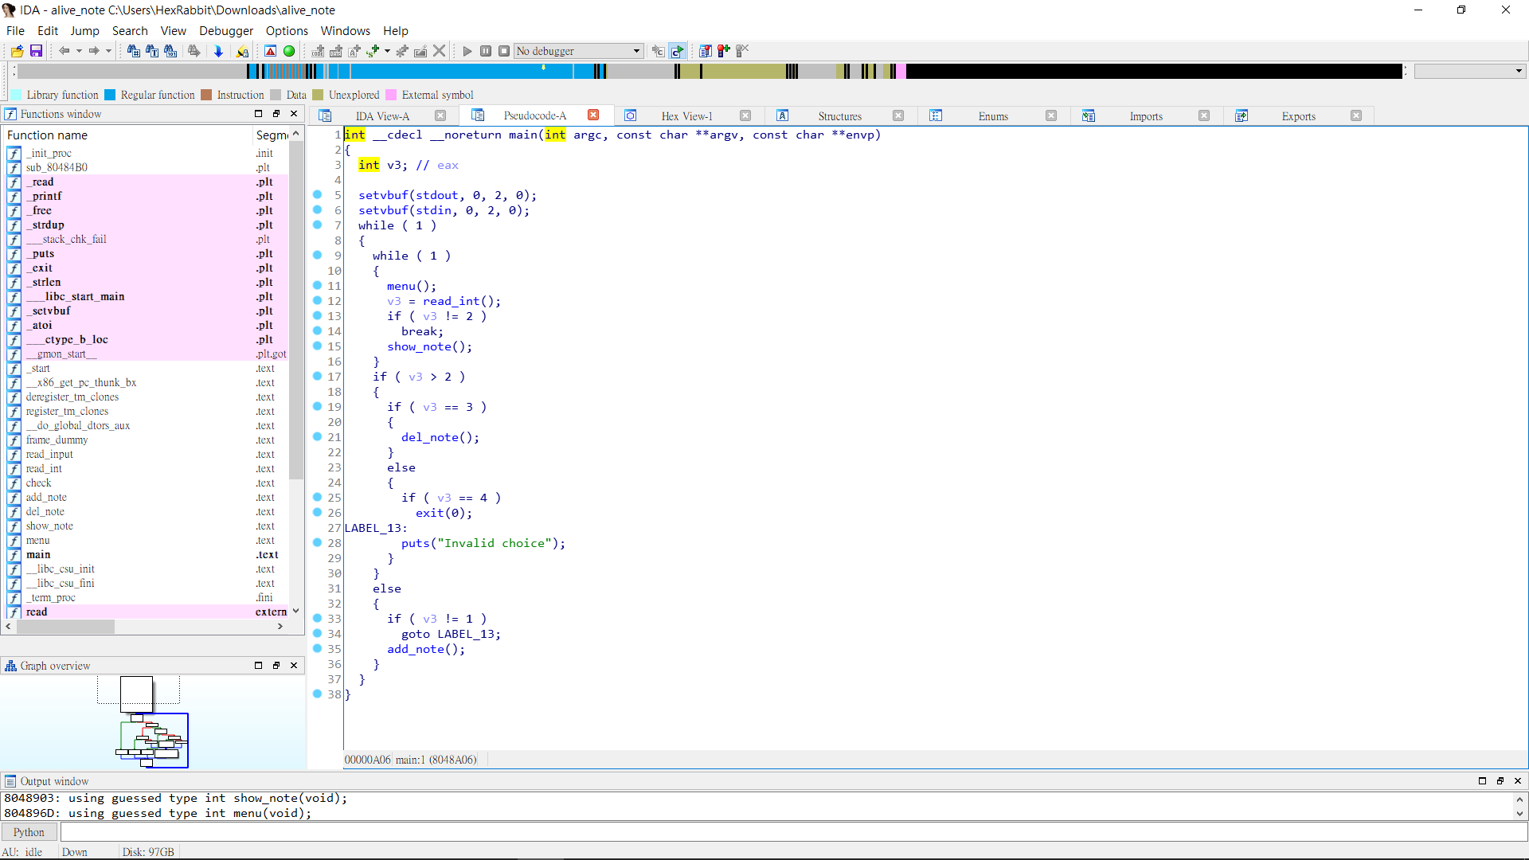Click the delete X toolbar icon

[x=439, y=51]
